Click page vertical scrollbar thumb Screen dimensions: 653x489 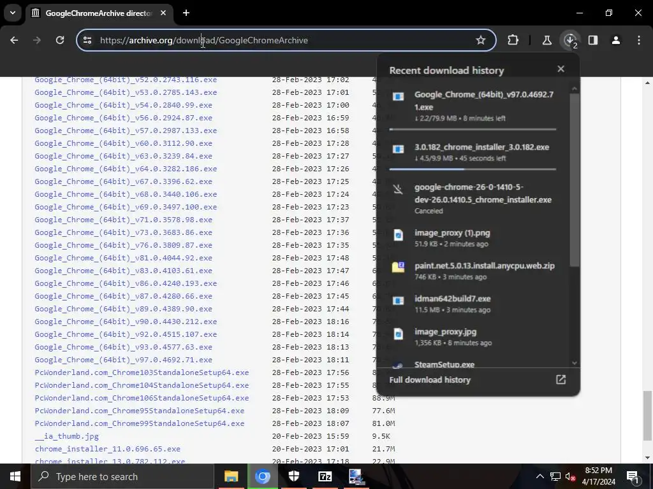(x=647, y=415)
